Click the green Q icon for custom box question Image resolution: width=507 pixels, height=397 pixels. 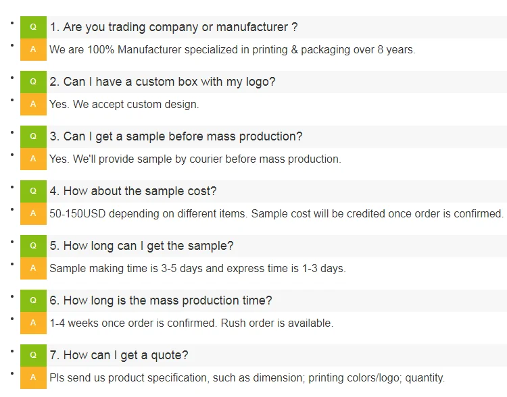(33, 82)
